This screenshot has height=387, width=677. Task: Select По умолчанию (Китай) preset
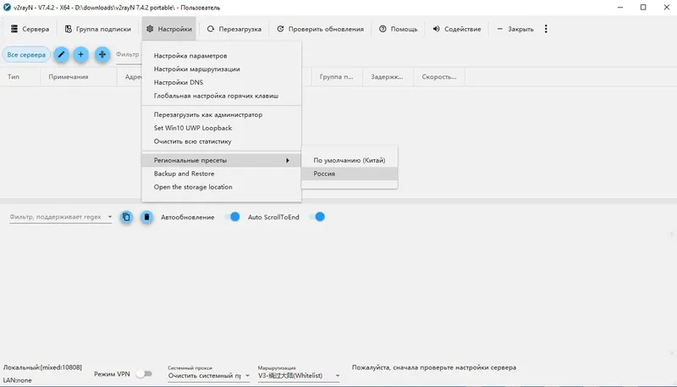pos(350,160)
